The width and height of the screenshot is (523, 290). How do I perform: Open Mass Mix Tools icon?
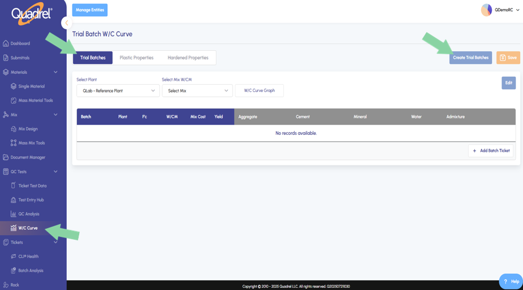coord(14,143)
